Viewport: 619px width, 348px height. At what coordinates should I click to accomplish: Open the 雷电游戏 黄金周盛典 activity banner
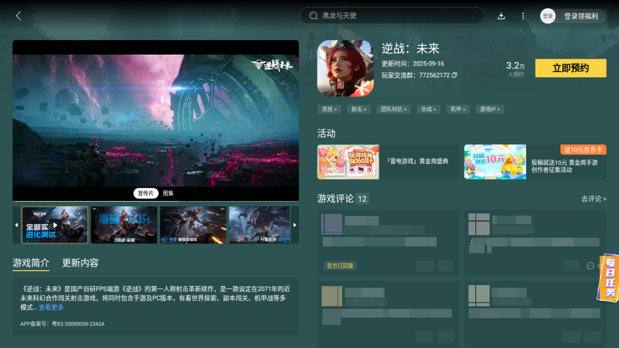point(387,161)
